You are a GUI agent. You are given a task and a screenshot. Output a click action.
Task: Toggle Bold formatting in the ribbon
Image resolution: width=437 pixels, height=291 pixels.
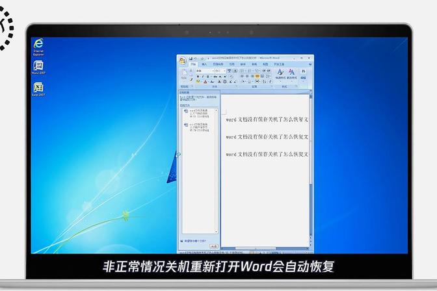(x=198, y=77)
